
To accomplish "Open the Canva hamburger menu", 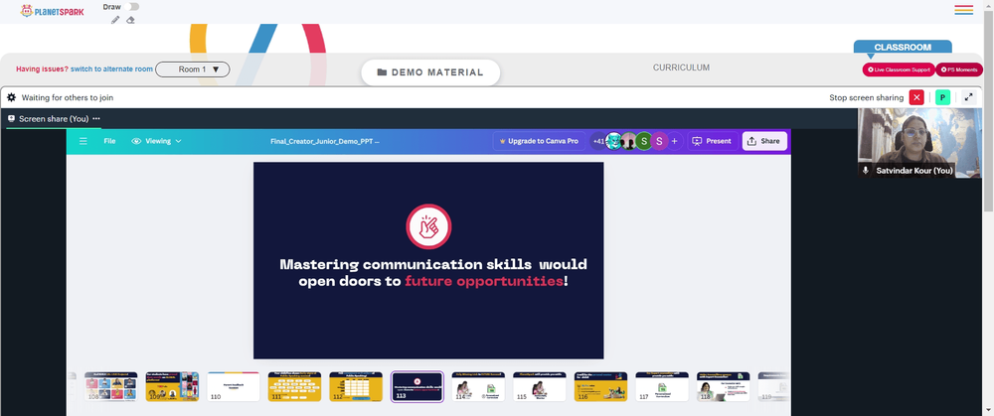I will [x=83, y=141].
